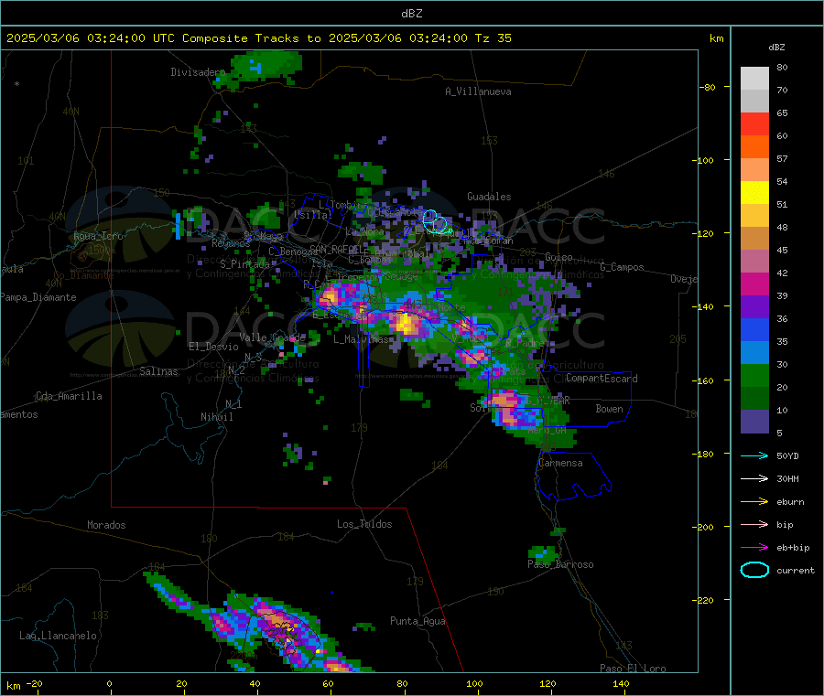Image resolution: width=824 pixels, height=696 pixels.
Task: Click the Los_Toldos label
Action: [364, 524]
